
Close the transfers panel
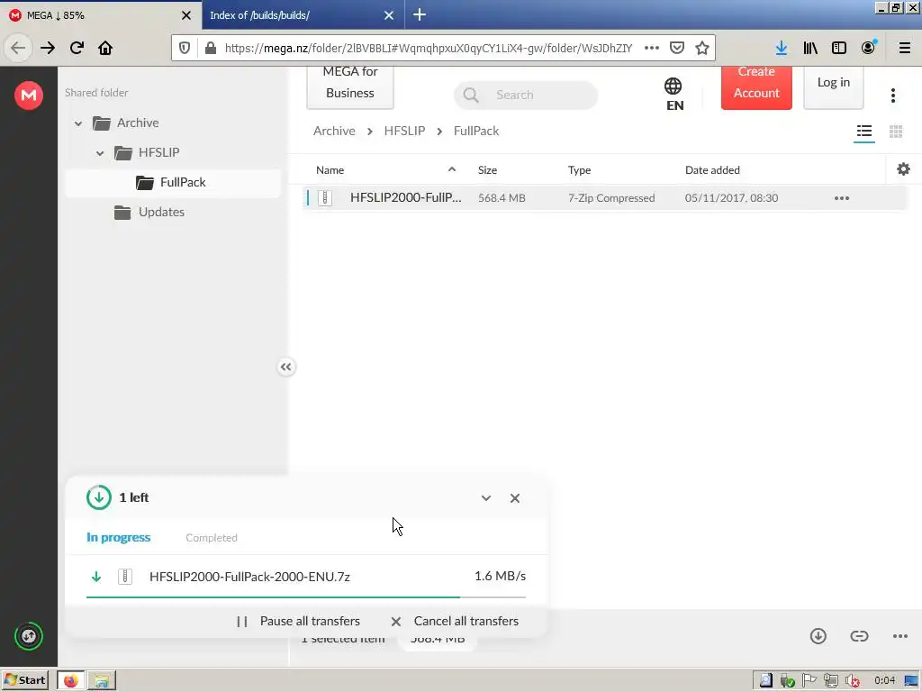tap(515, 498)
